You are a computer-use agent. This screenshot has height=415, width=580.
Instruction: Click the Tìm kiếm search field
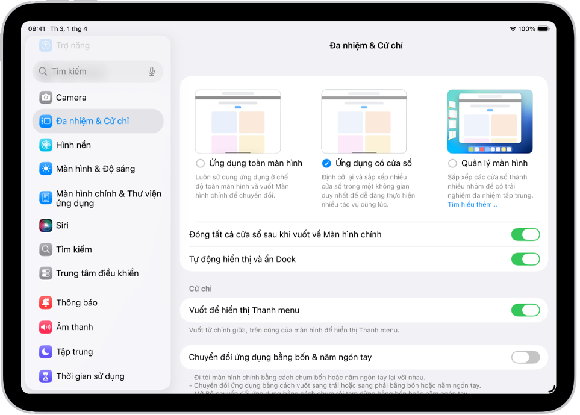point(90,71)
